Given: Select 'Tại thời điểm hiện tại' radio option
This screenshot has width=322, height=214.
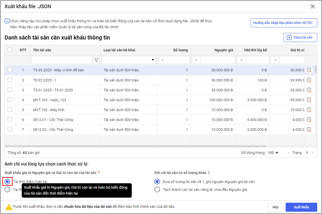Looking at the screenshot, I should [7, 181].
